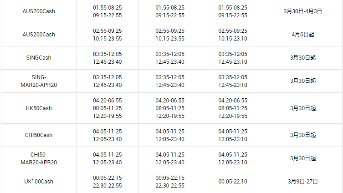Click the 4月6日起 date cell

(x=302, y=35)
